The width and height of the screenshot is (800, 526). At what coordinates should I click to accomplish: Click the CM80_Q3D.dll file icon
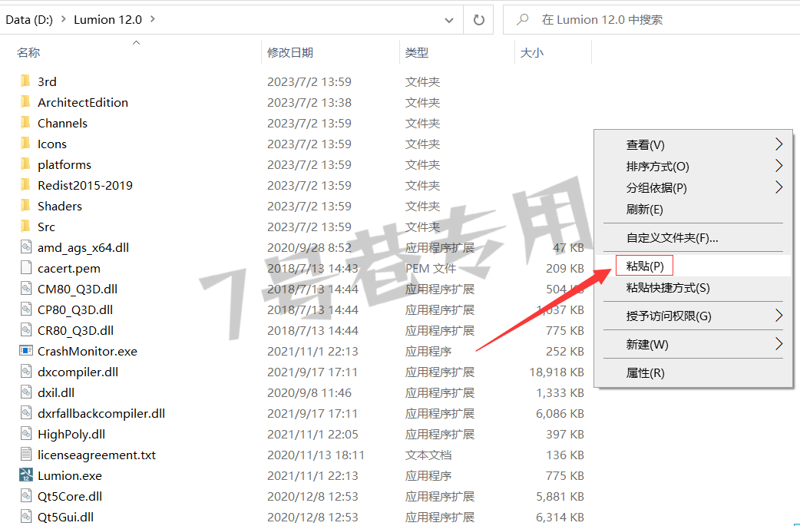pos(26,289)
